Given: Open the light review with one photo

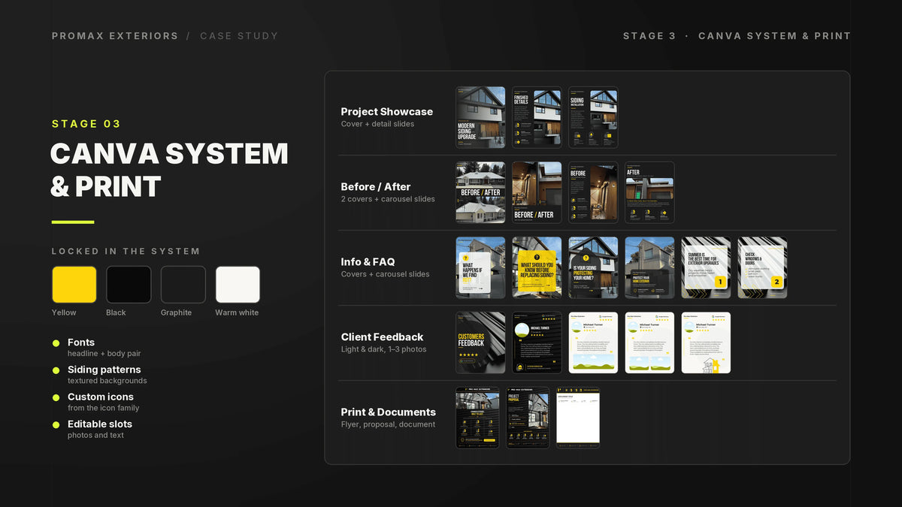Looking at the screenshot, I should [x=593, y=343].
